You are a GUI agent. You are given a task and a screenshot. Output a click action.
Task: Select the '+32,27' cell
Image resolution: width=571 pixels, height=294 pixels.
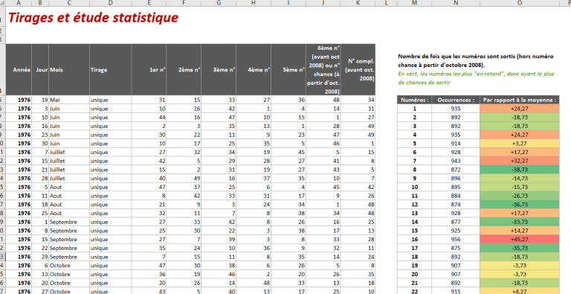[520, 161]
